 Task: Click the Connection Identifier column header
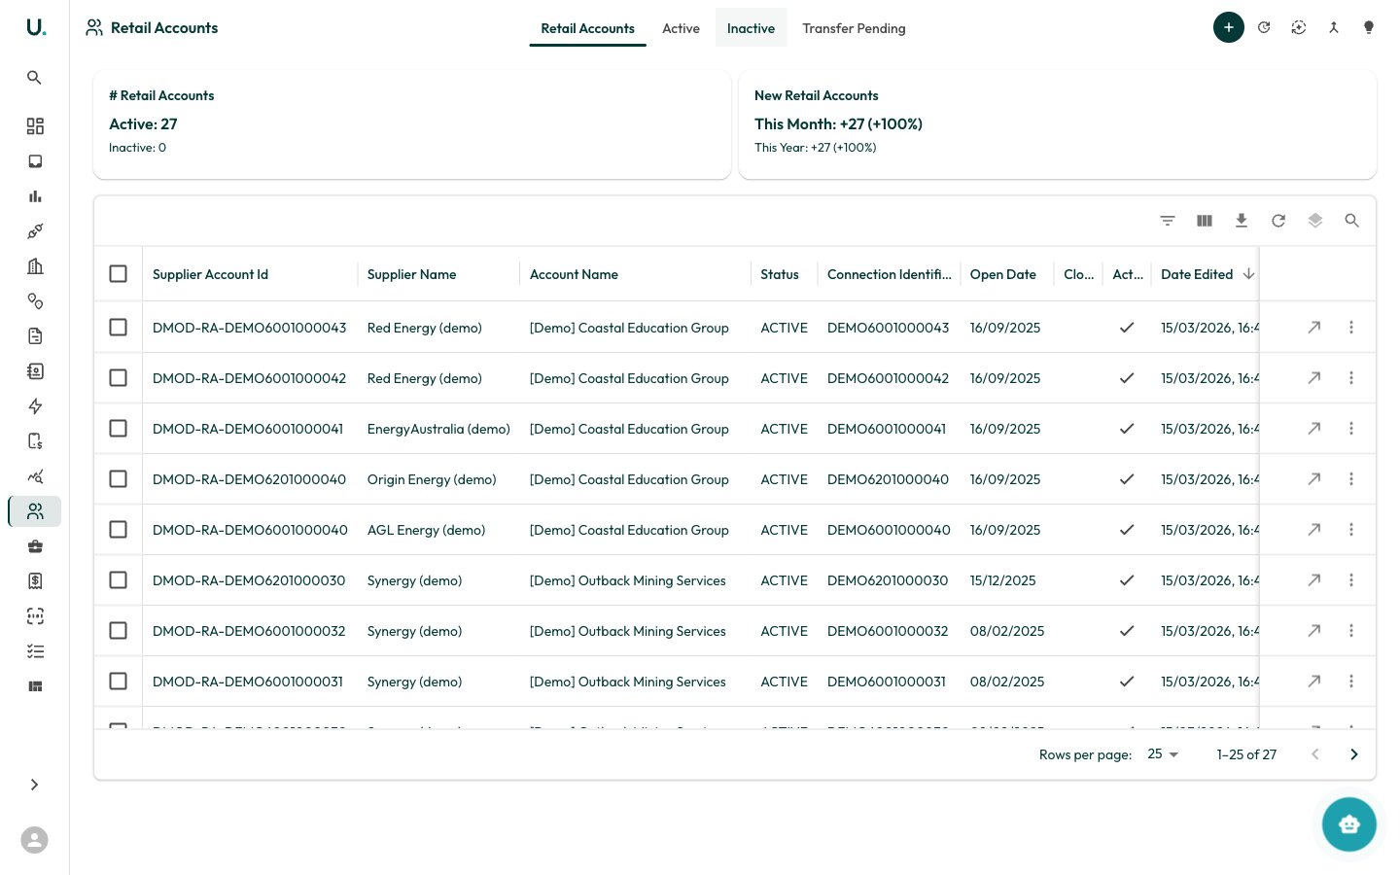[x=890, y=274]
